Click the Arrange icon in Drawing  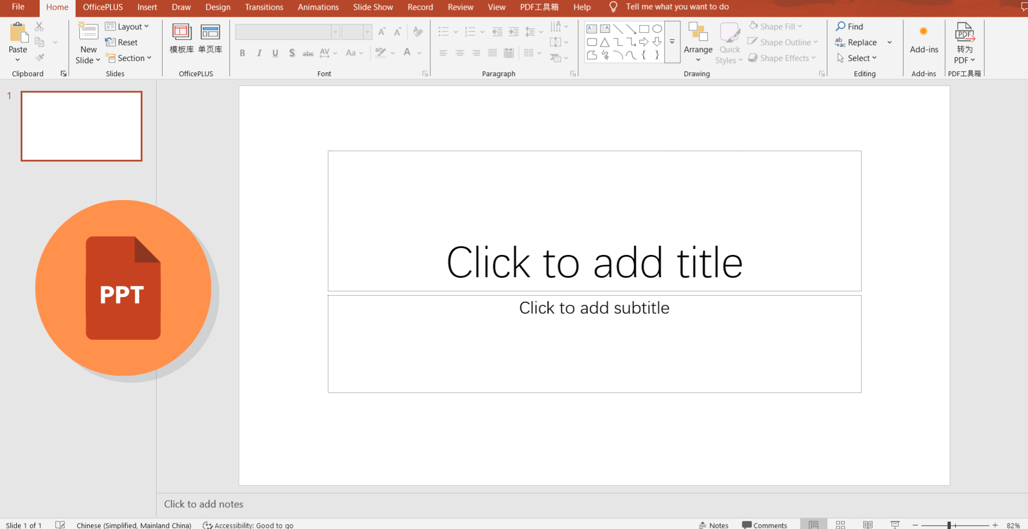[698, 33]
